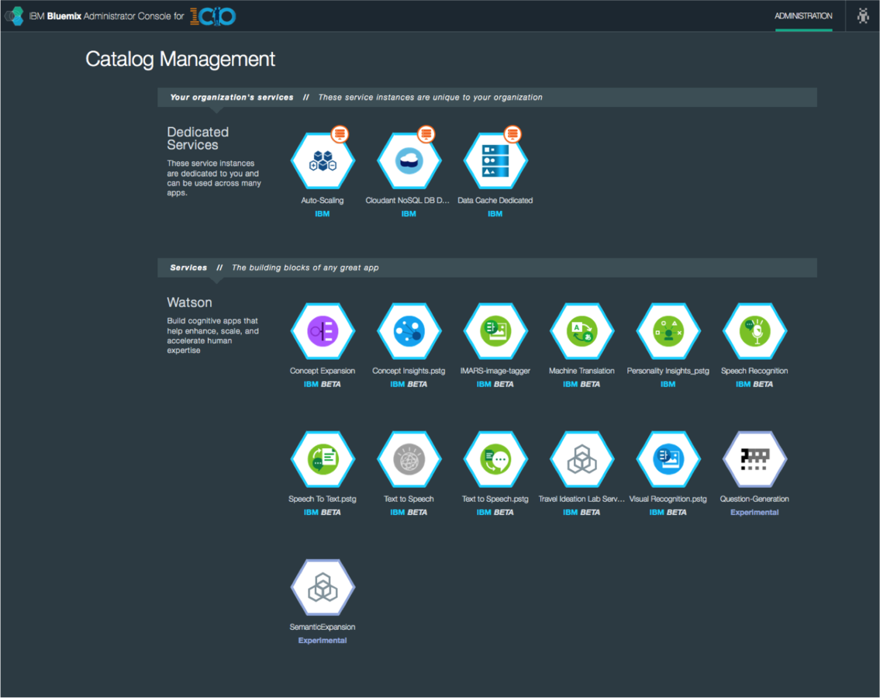Screen dimensions: 880x698
Task: Choose the Machine Translation service icon
Action: (582, 331)
